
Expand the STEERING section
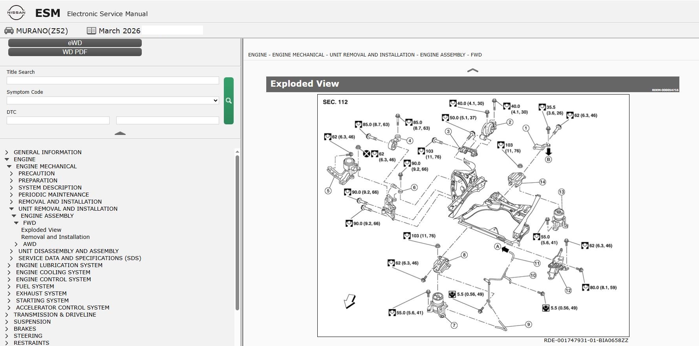7,336
